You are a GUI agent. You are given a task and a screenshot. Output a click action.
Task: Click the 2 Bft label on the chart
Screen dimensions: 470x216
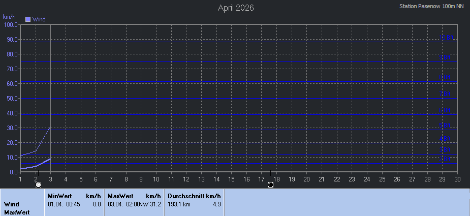point(445,159)
